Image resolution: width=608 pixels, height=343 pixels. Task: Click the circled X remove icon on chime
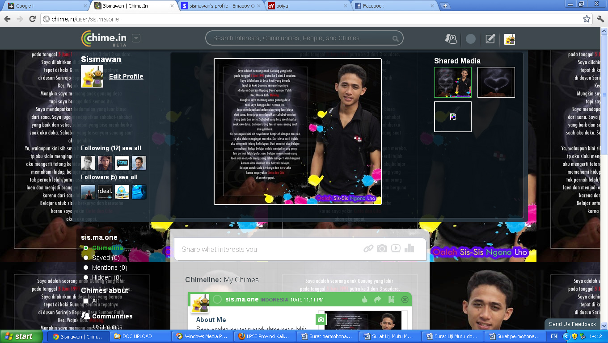pos(405,299)
